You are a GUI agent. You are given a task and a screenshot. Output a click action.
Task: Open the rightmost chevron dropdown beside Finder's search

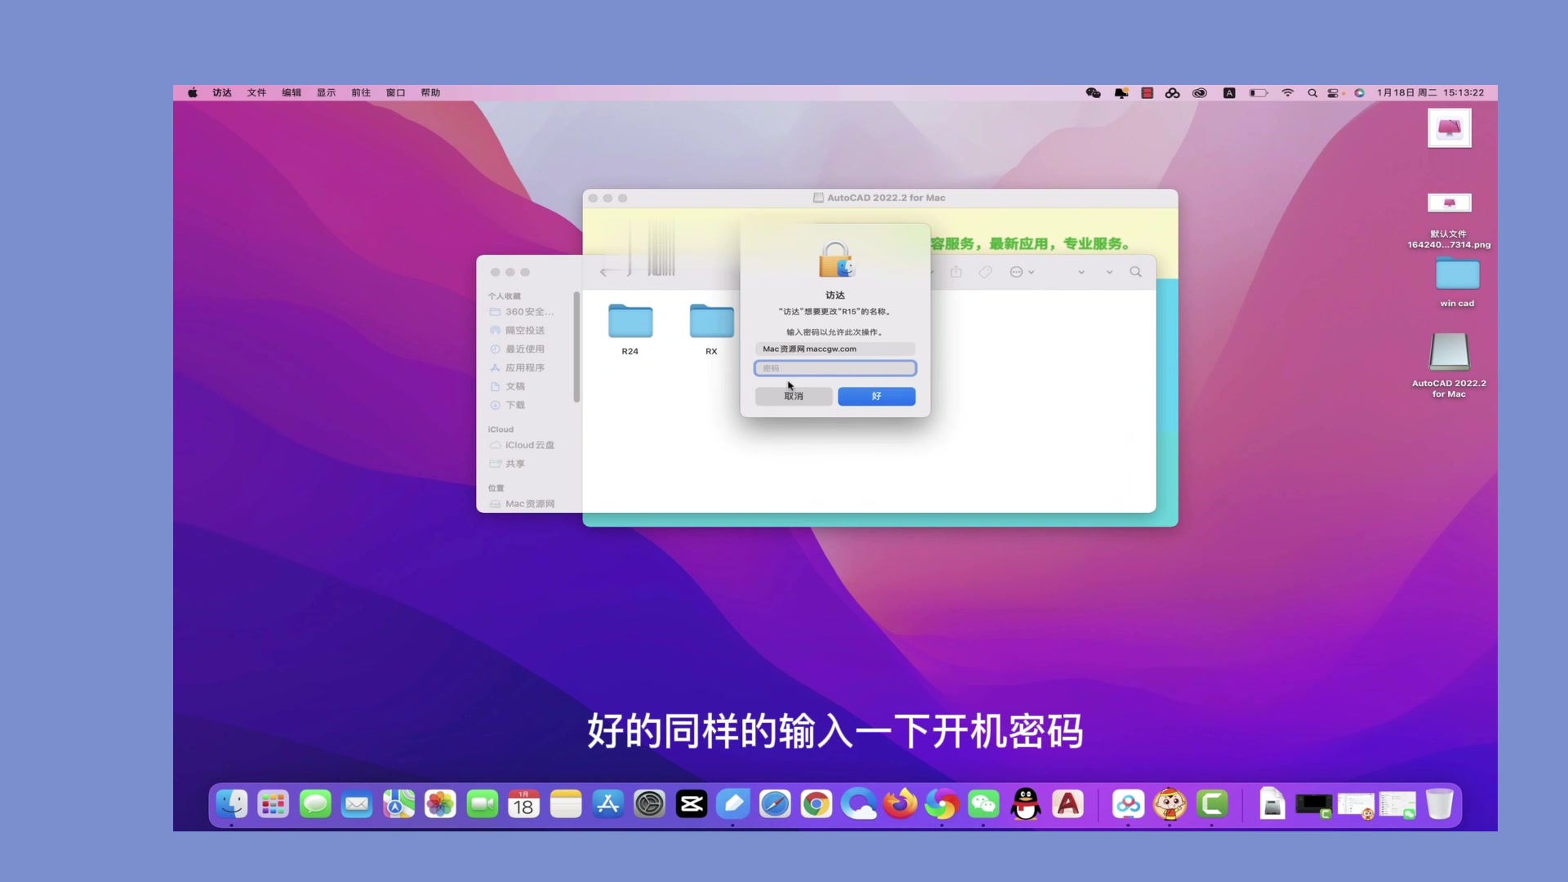tap(1109, 272)
